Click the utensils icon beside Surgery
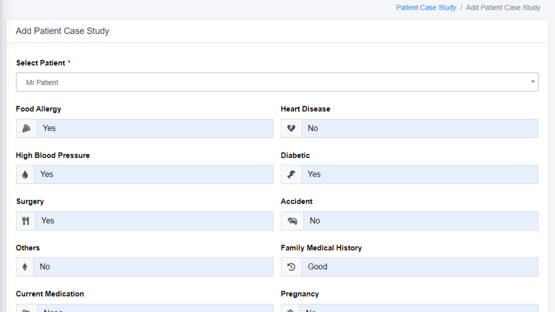Viewport: 555px width, 312px height. [26, 221]
